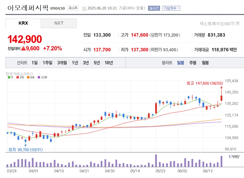This screenshot has height=178, width=244.
Task: Click the 거래량 value 831,383
Action: pyautogui.click(x=216, y=35)
